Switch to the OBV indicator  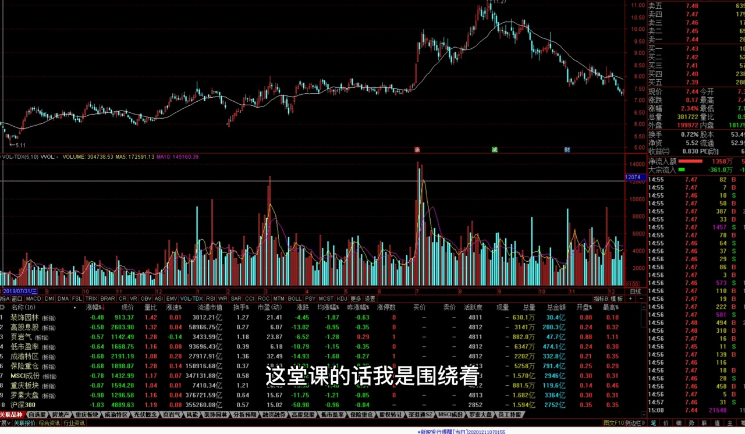(146, 298)
